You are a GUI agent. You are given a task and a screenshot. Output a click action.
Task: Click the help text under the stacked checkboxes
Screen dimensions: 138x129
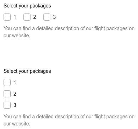click(69, 120)
